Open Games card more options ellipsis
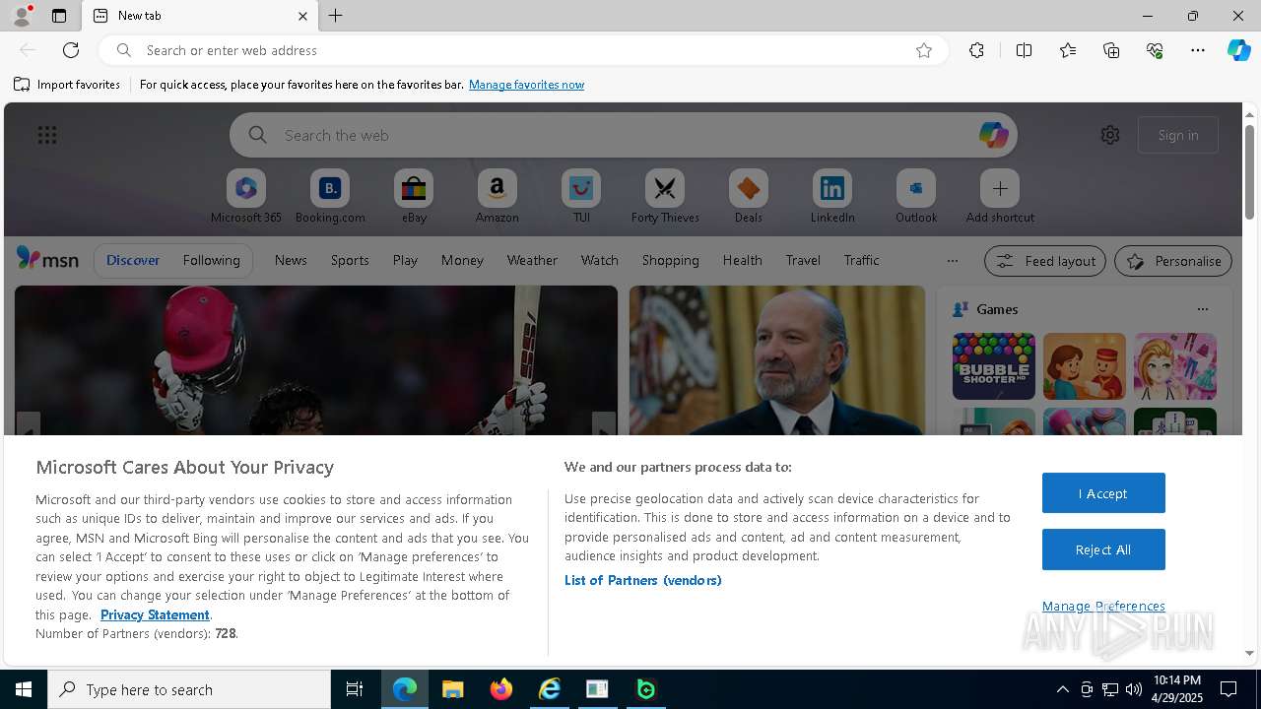This screenshot has width=1261, height=709. pos(1202,309)
